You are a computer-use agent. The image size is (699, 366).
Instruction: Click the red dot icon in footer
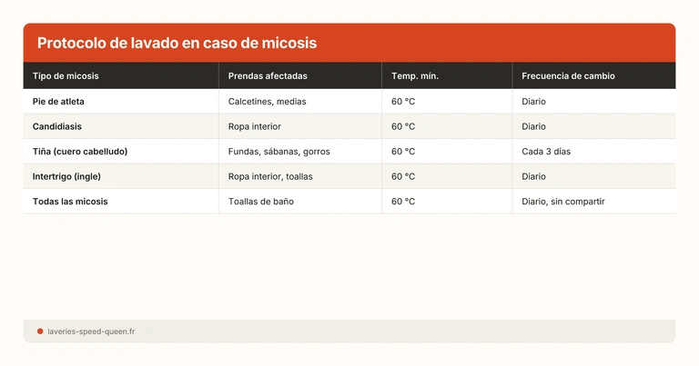point(40,331)
